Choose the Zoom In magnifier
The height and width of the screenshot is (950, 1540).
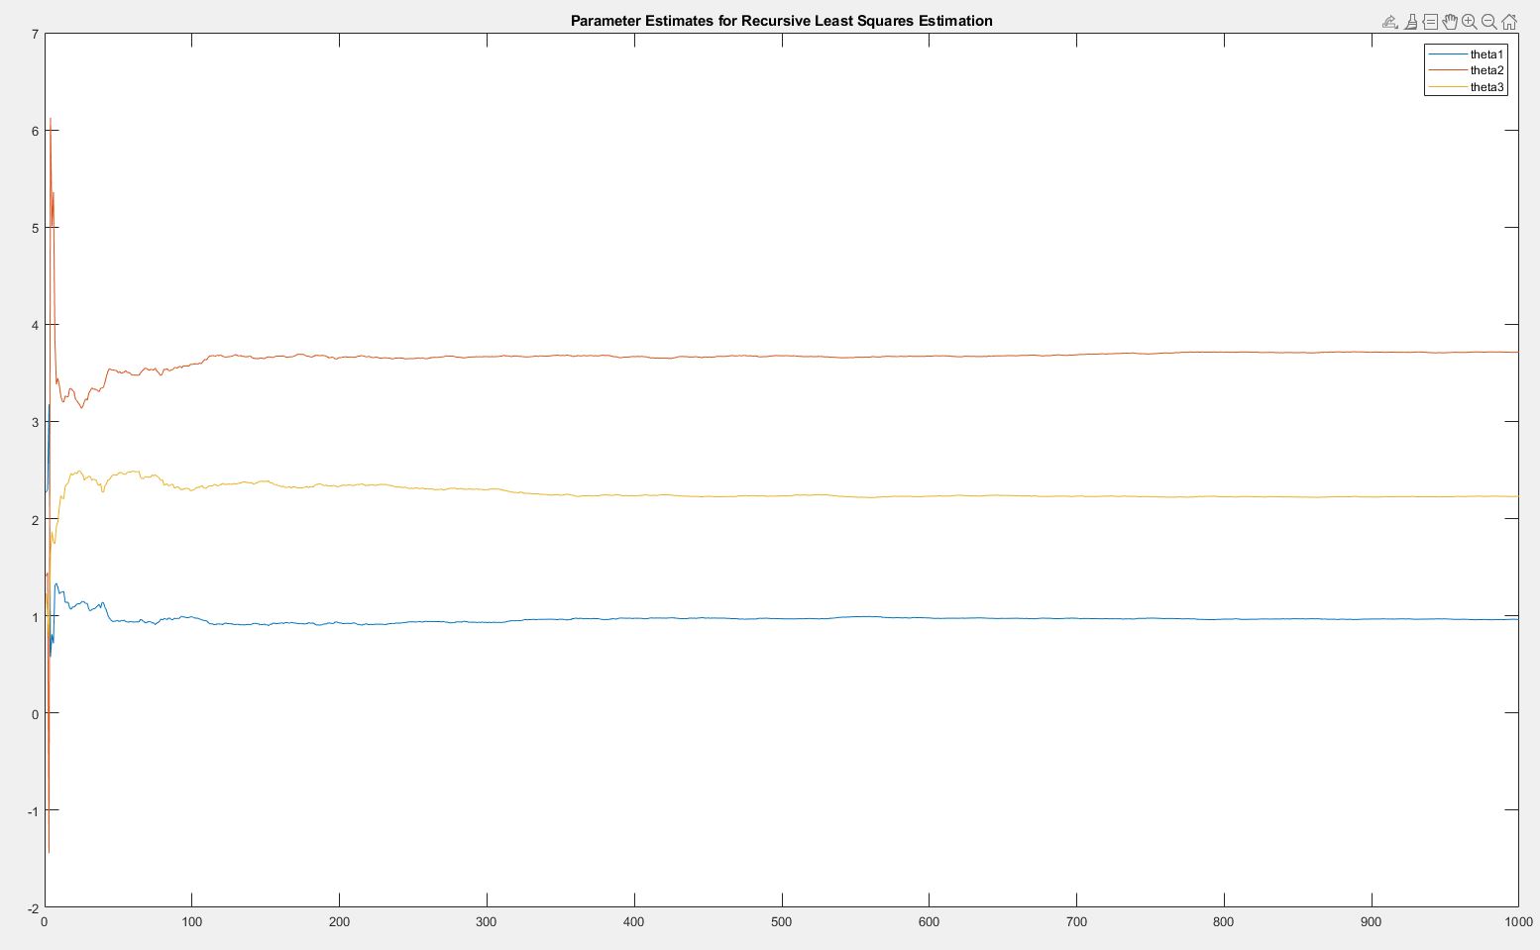[x=1470, y=22]
